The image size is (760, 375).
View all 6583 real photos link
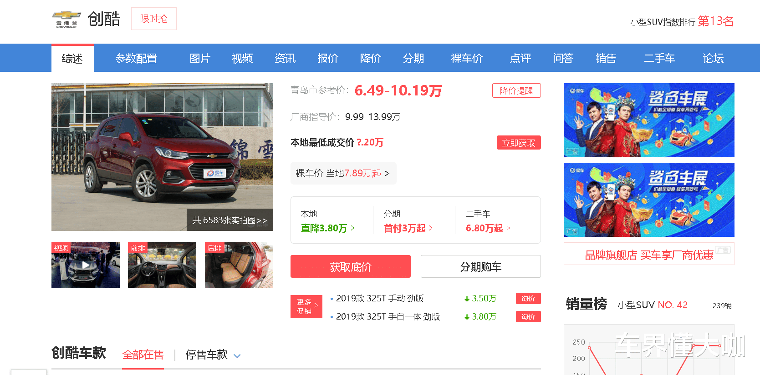230,220
